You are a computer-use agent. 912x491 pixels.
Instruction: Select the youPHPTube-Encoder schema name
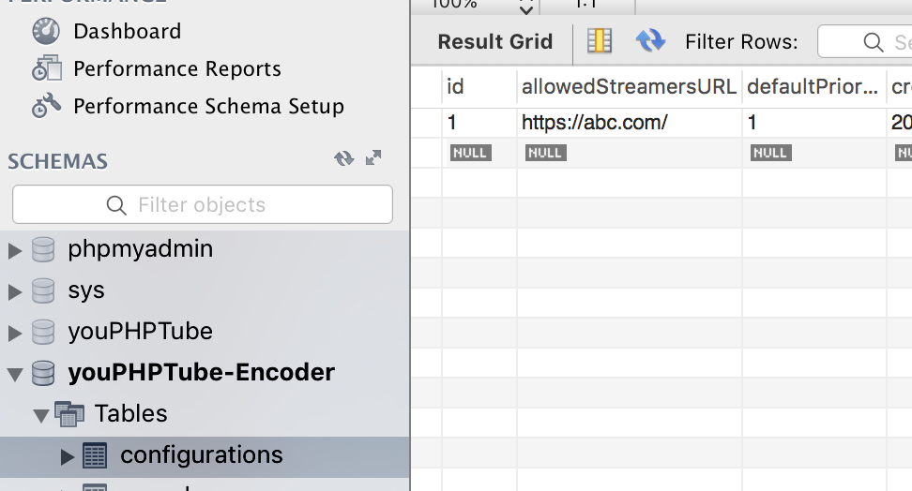(x=201, y=372)
